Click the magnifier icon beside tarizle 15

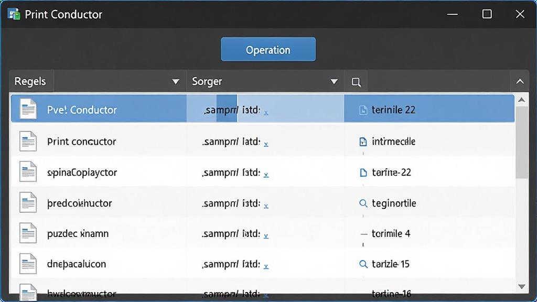363,264
